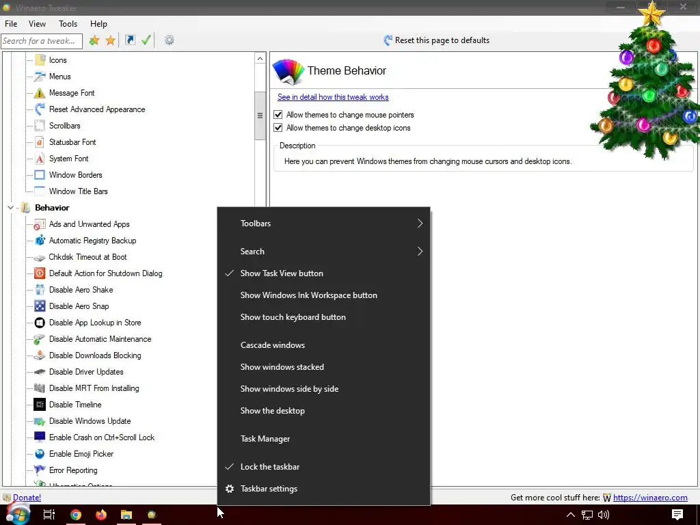Open File Explorer from the taskbar
This screenshot has height=525, width=700.
126,515
